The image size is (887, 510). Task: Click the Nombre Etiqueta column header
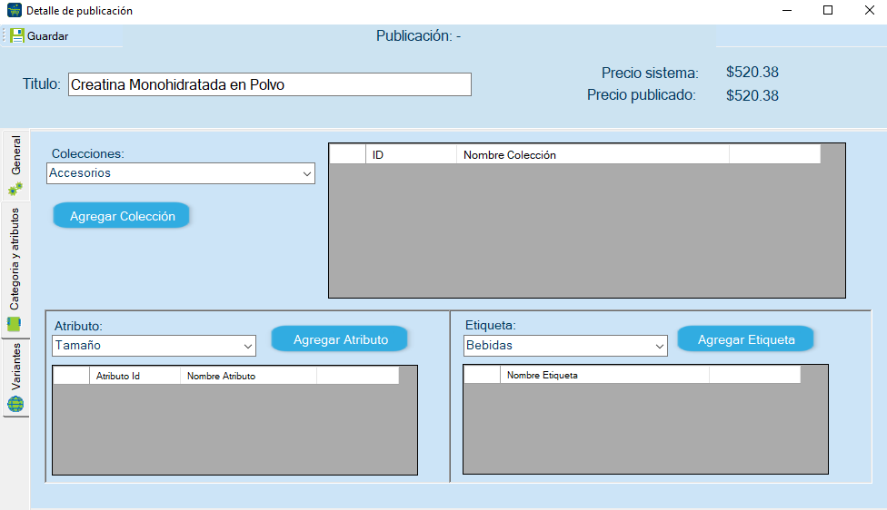(604, 375)
